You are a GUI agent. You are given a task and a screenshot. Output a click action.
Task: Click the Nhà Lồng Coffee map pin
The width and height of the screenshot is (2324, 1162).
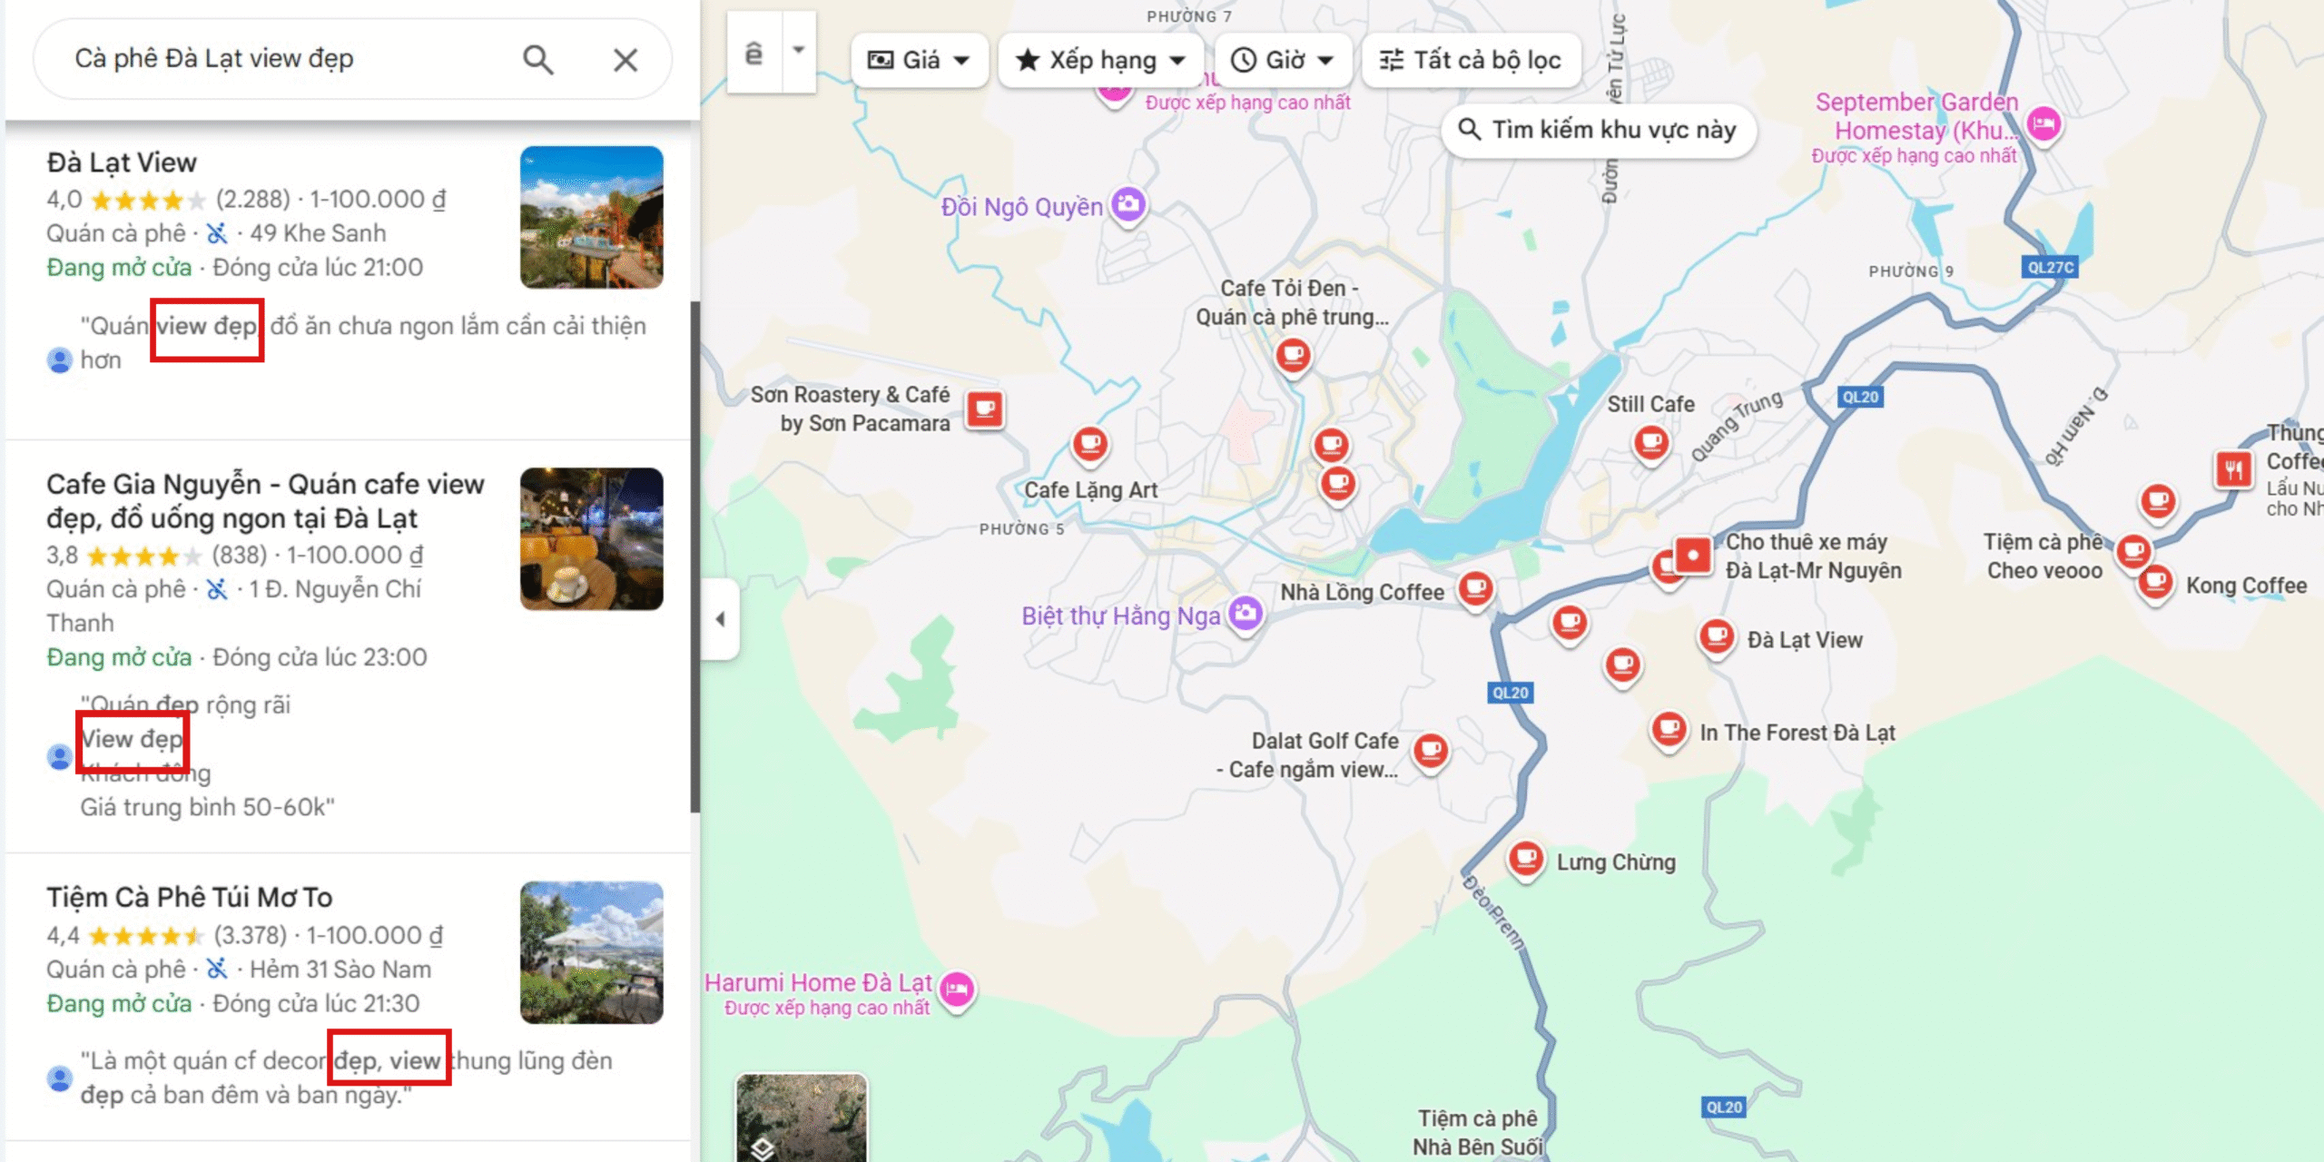pos(1476,589)
